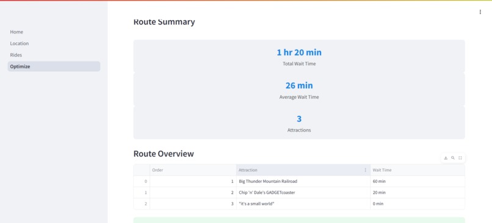The image size is (492, 223).
Task: Select the "it's a small world" cell
Action: coord(303,204)
